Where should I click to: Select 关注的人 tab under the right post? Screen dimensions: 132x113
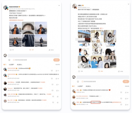pos(88,86)
